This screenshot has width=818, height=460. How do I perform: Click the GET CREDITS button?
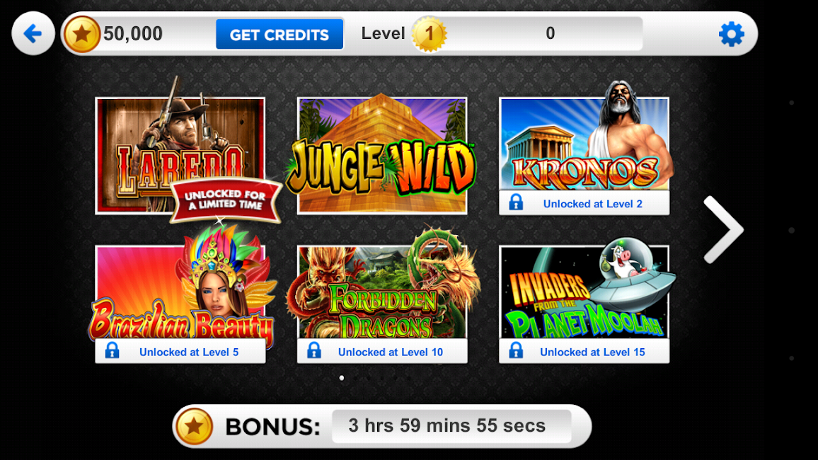[x=280, y=35]
